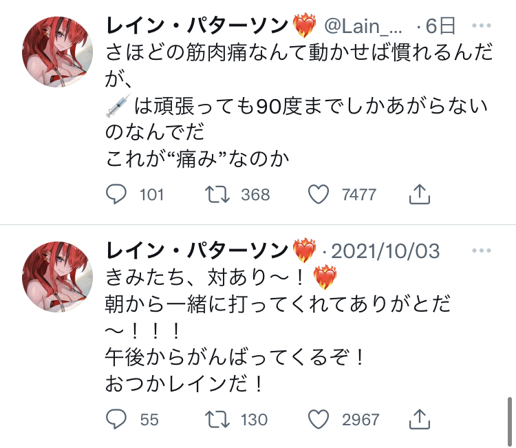516x448 pixels.
Task: Like the first tweet with 7477 likes
Action: (319, 194)
